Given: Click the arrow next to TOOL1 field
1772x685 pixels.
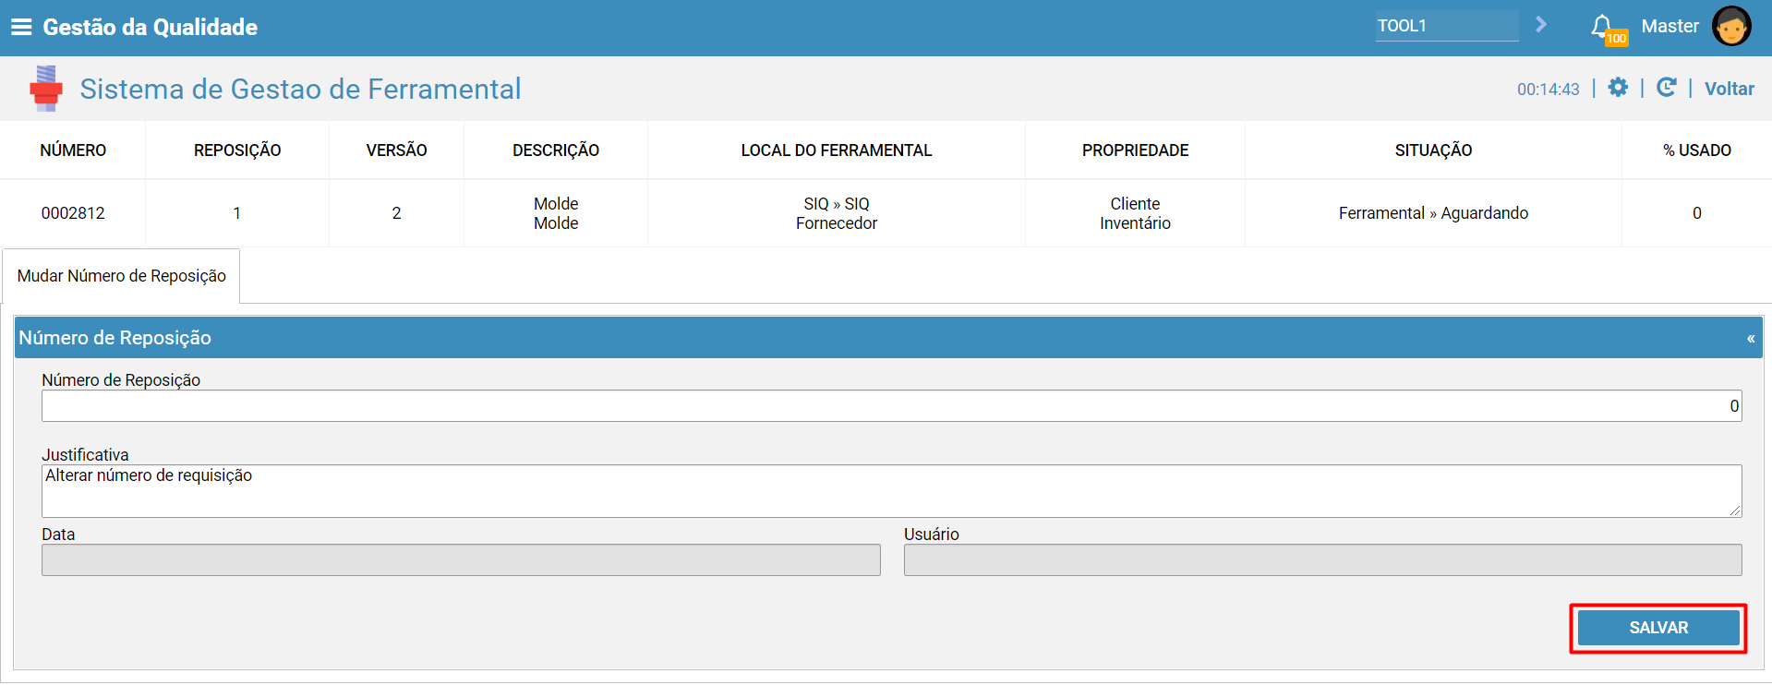Looking at the screenshot, I should pyautogui.click(x=1541, y=25).
